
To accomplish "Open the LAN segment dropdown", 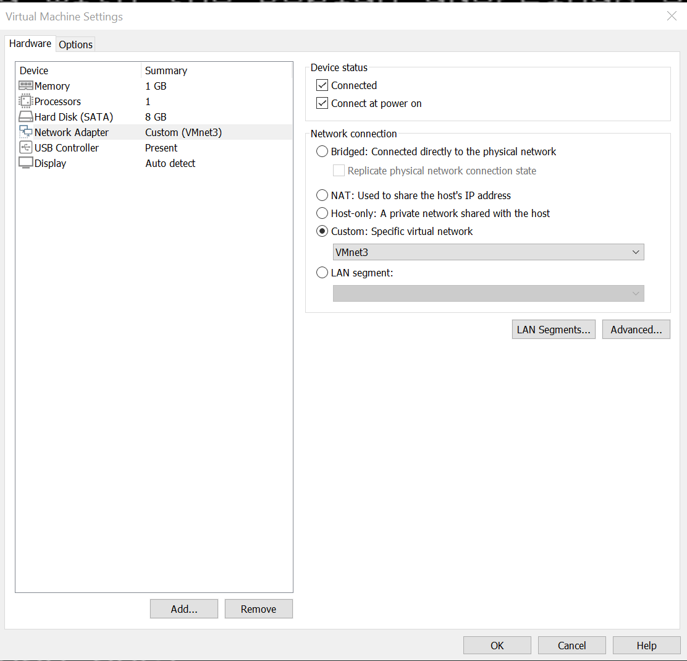I will pos(635,293).
